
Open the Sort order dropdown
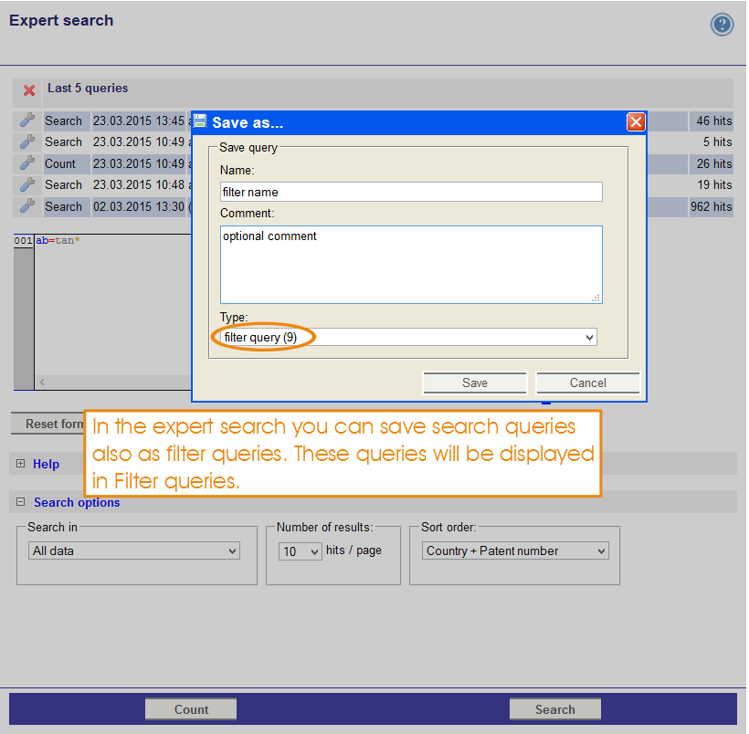coord(515,550)
